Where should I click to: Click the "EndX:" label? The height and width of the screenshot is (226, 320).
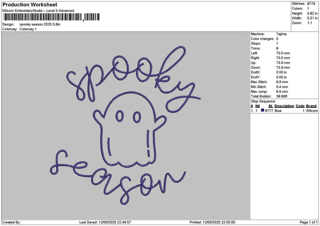point(255,72)
